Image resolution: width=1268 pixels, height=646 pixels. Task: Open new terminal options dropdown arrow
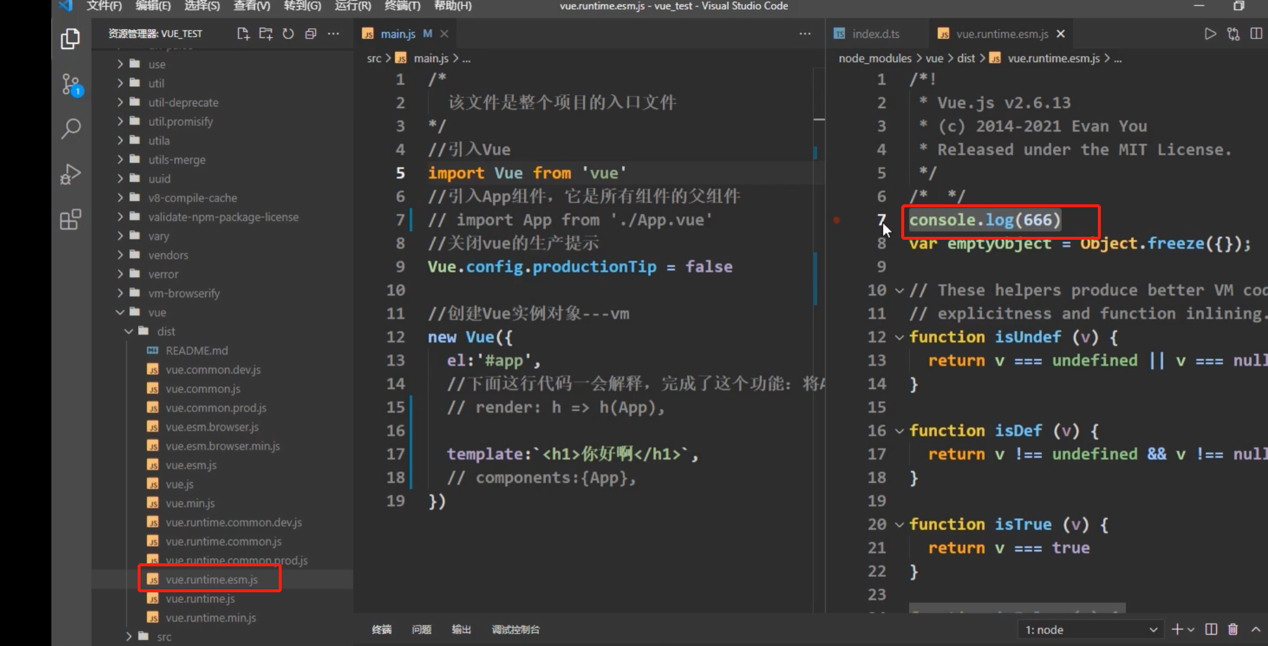(x=1191, y=629)
